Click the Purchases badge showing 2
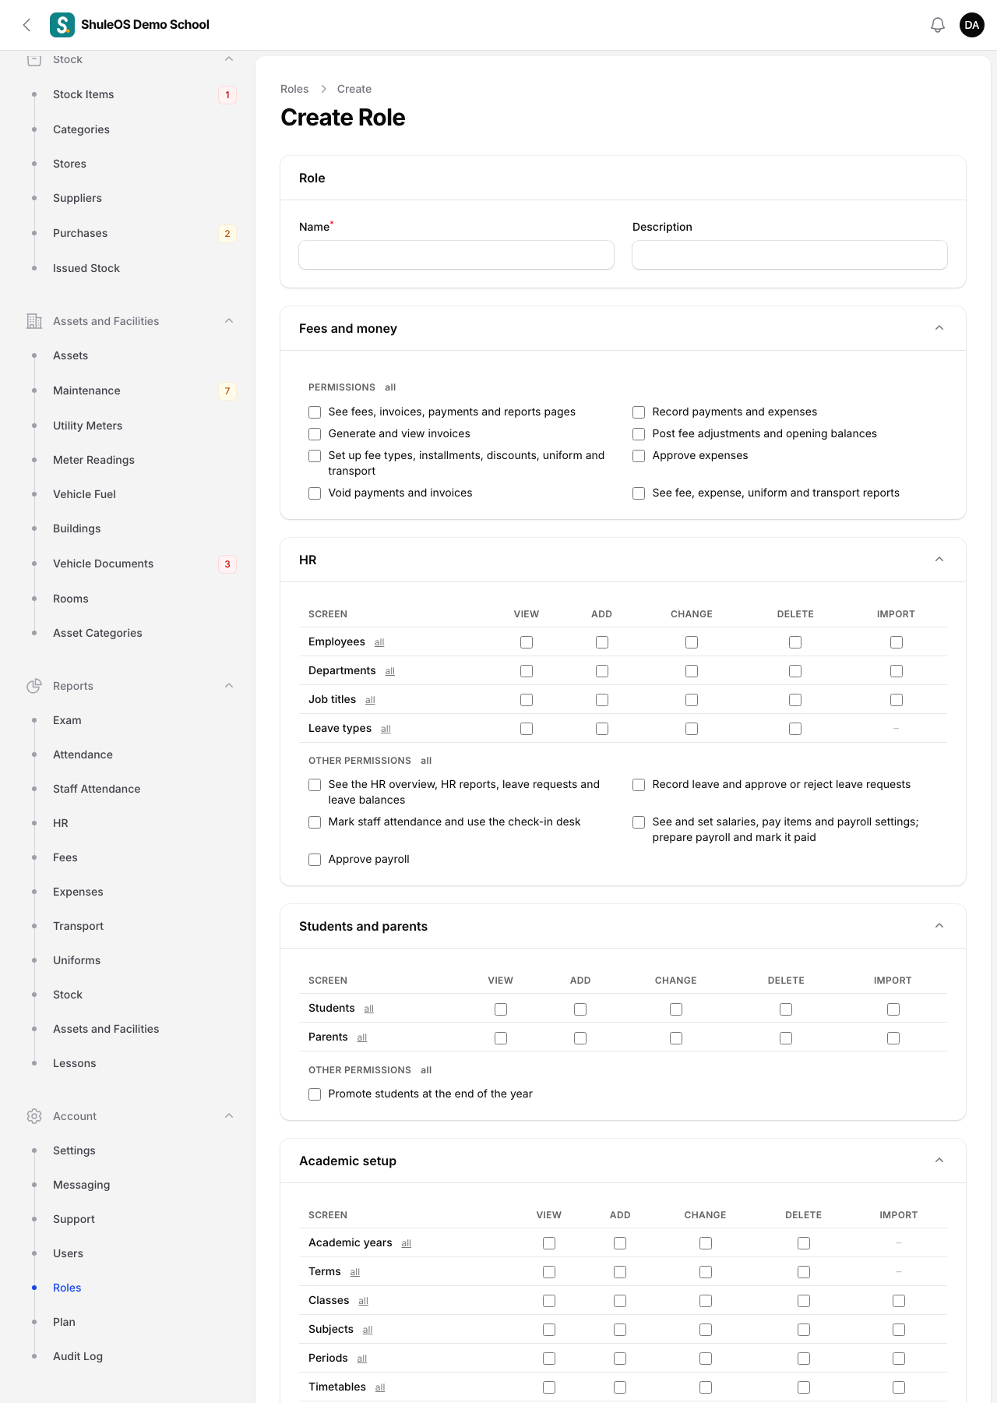 click(x=227, y=234)
